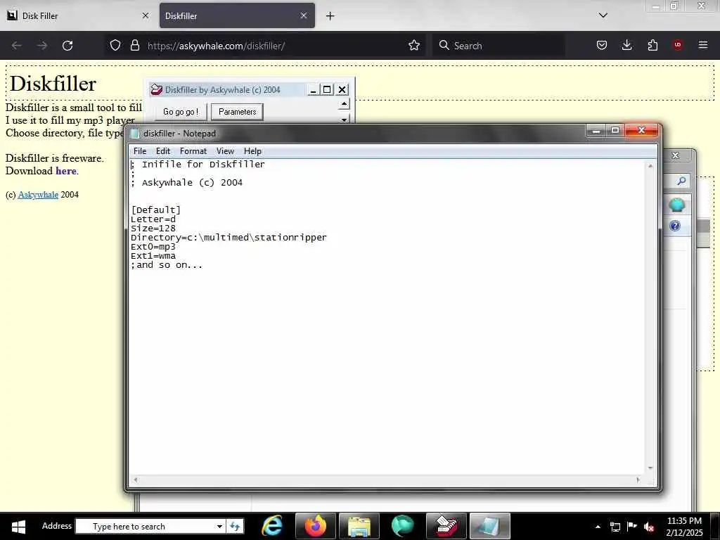Switch to Diskfiller app in taskbar
720x540 pixels.
click(446, 526)
